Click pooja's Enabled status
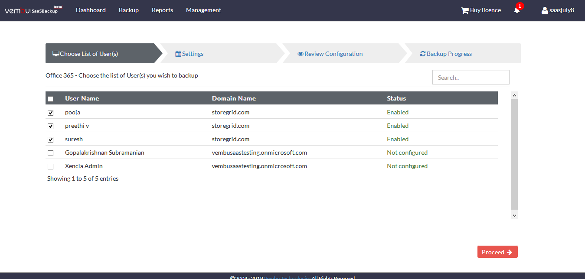585x279 pixels. click(x=398, y=112)
